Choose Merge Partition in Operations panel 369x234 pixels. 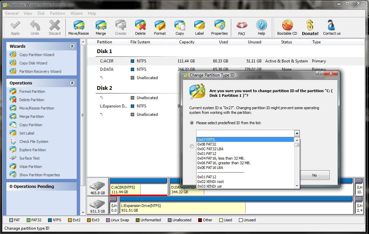31,116
